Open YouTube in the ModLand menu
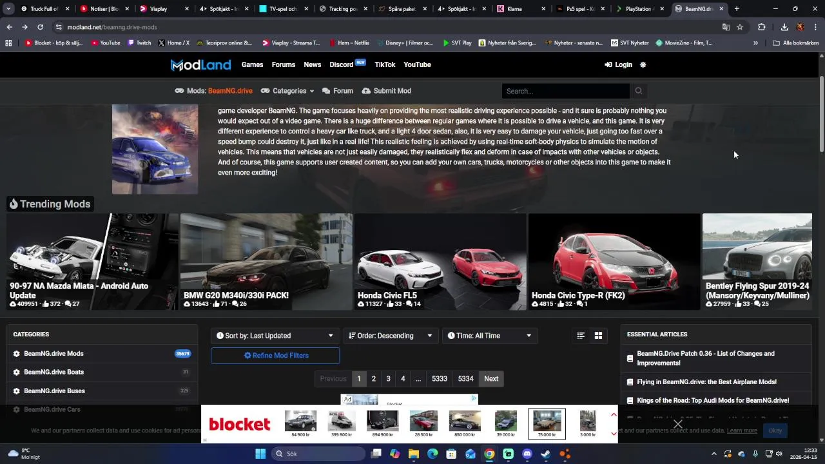 tap(417, 64)
